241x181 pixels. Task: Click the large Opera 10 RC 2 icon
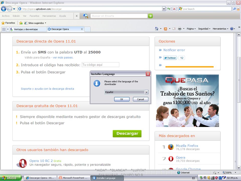click(x=22, y=163)
